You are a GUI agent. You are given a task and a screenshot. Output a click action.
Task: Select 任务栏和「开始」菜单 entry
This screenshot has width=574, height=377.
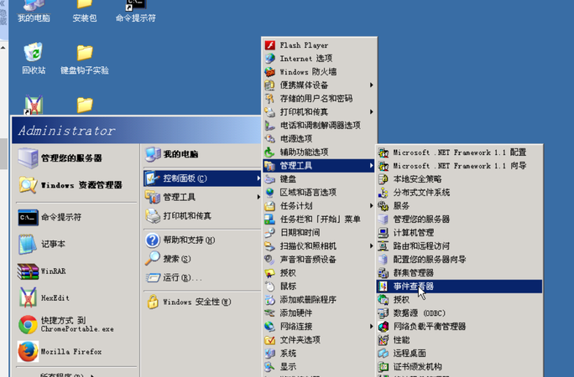[319, 219]
